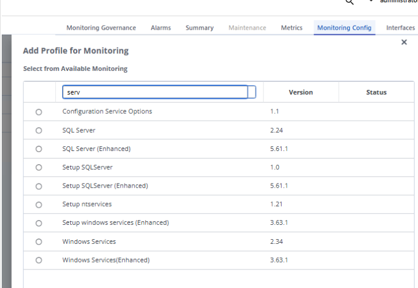Click the Version column header
The height and width of the screenshot is (288, 418).
[x=301, y=92]
